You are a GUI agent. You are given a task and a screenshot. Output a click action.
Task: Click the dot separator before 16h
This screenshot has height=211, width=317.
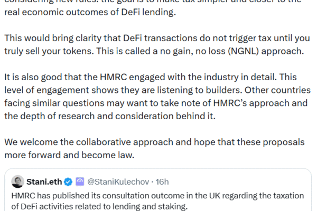(152, 182)
